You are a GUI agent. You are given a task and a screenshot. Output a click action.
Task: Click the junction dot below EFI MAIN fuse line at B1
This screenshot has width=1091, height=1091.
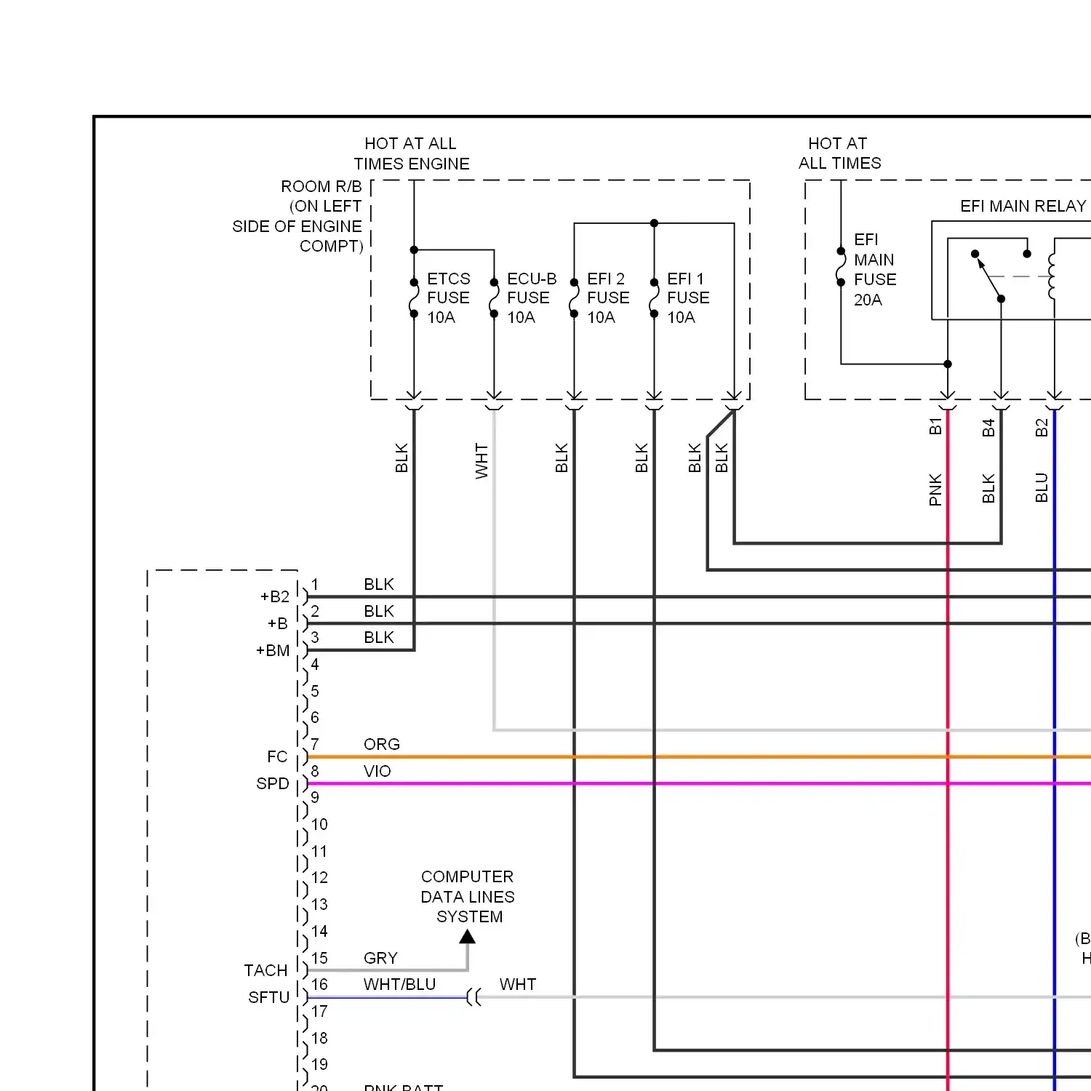point(948,364)
